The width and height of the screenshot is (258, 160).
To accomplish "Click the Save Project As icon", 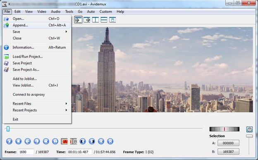I will [x=6, y=69].
